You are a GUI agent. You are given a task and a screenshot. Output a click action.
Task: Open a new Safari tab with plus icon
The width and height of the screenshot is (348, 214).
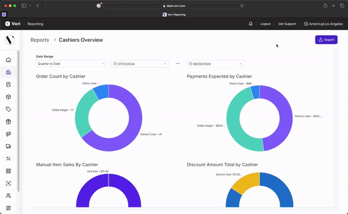(333, 6)
